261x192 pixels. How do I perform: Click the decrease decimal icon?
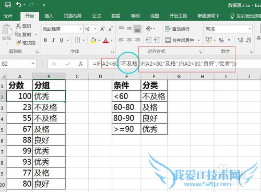pos(248,40)
